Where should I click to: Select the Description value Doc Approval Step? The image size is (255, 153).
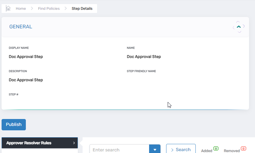(x=26, y=80)
